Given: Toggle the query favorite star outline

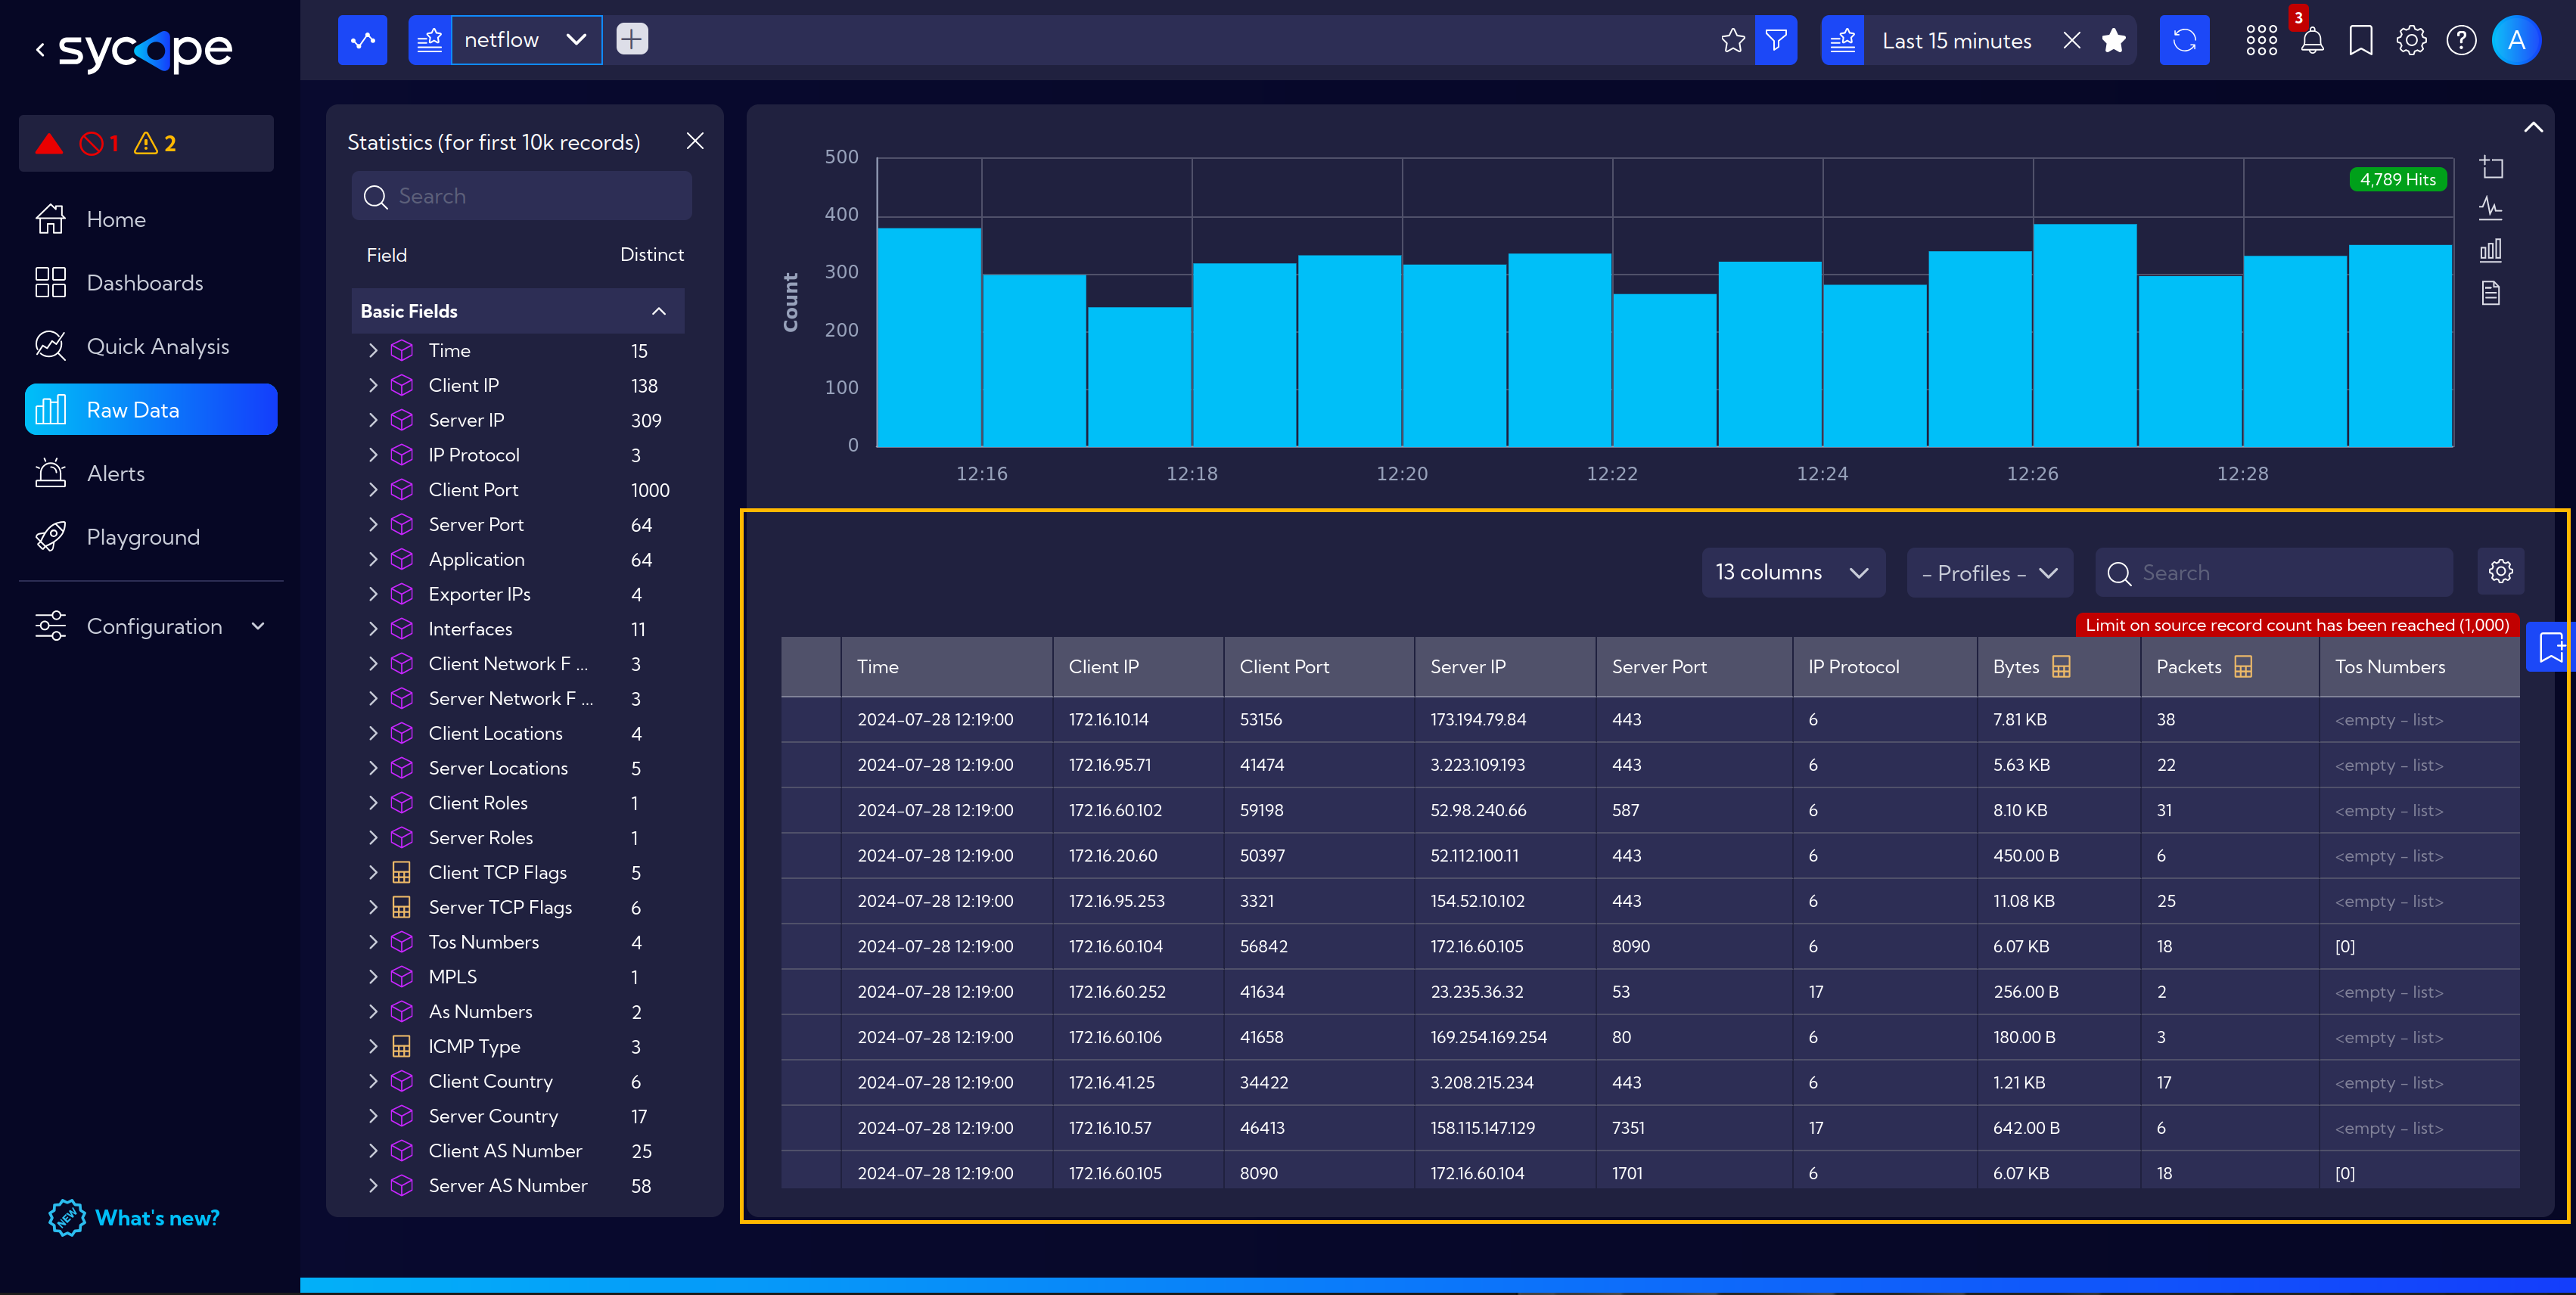Looking at the screenshot, I should [x=1733, y=40].
